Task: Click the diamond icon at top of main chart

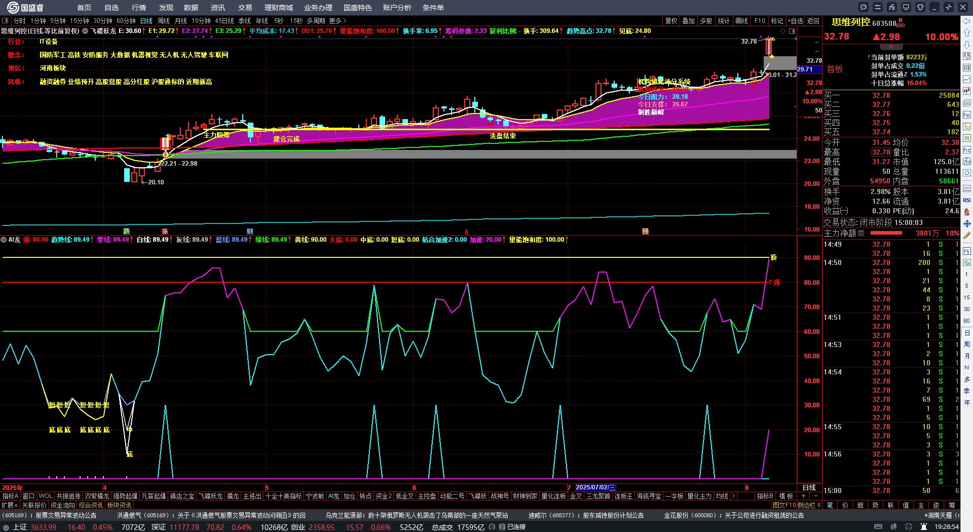Action: (x=782, y=31)
